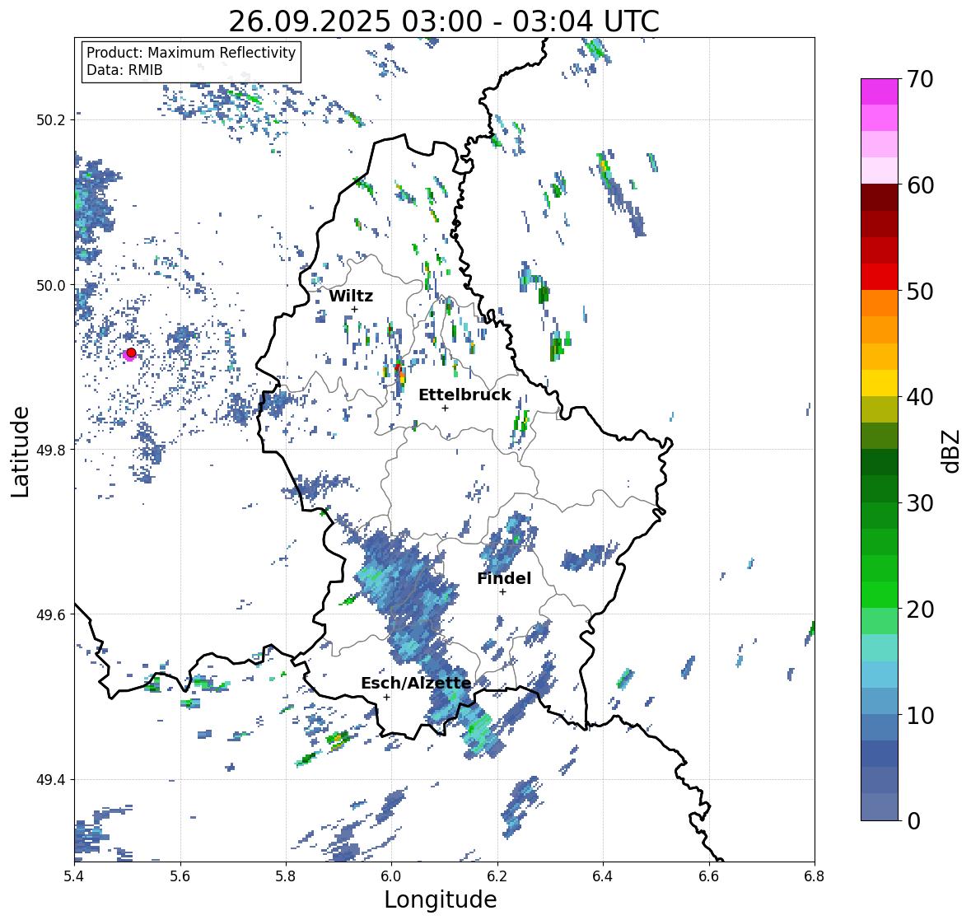
Task: Click the cross marker below Findel label
Action: coord(503,592)
